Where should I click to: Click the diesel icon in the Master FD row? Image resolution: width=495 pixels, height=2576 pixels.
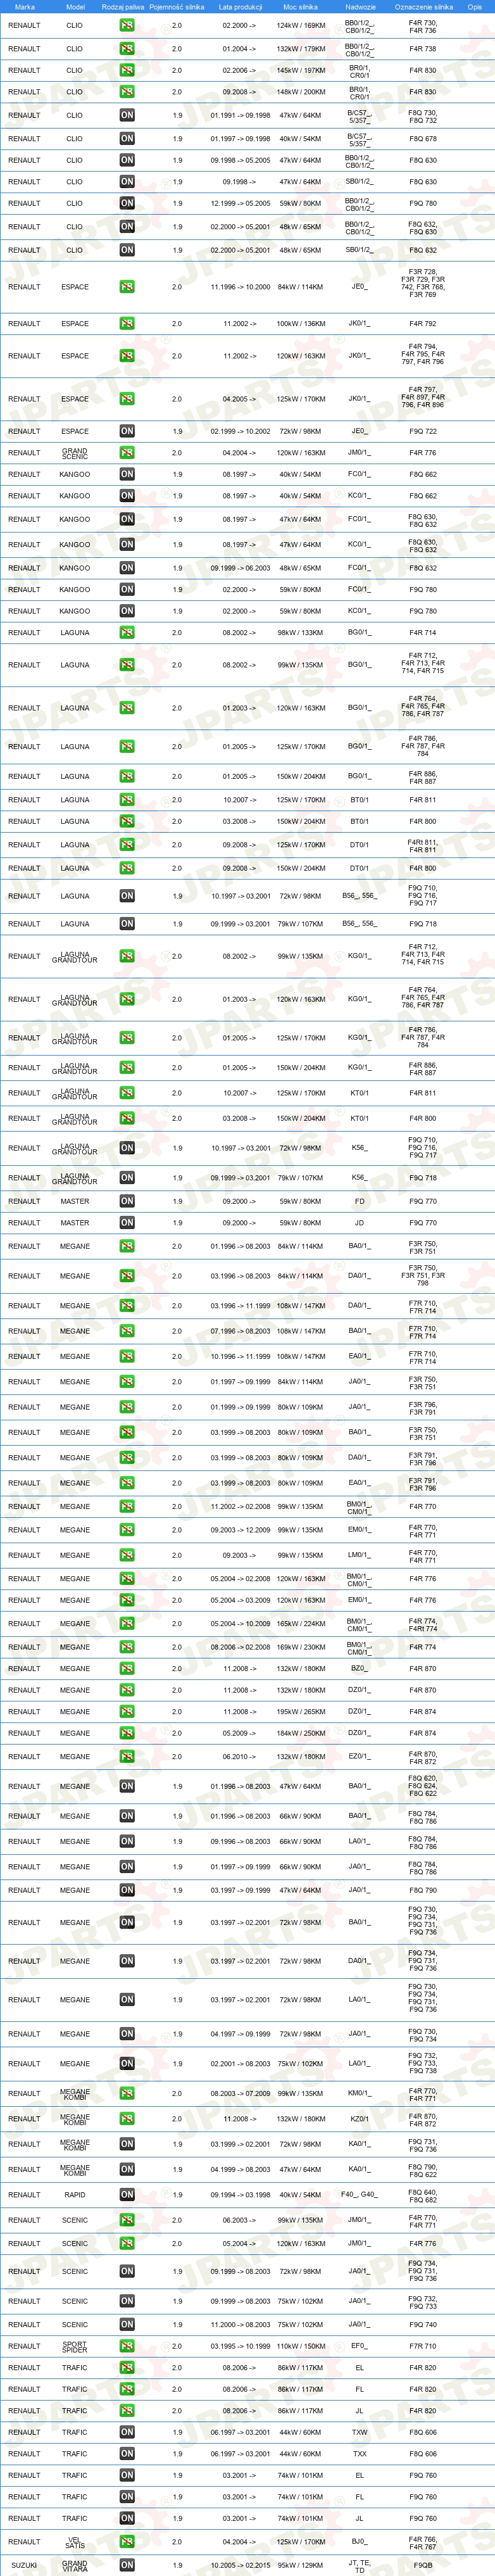127,1201
